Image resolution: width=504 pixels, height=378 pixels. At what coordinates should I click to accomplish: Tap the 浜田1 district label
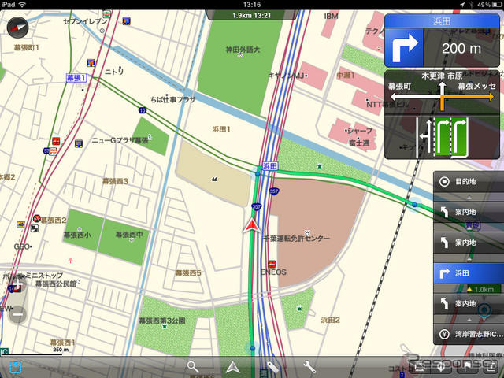click(x=221, y=129)
